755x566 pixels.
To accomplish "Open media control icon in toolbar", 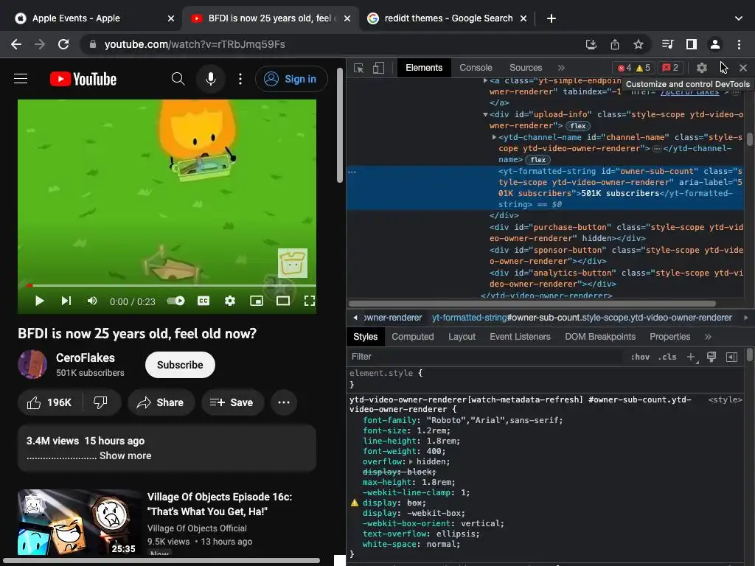I will 667,44.
